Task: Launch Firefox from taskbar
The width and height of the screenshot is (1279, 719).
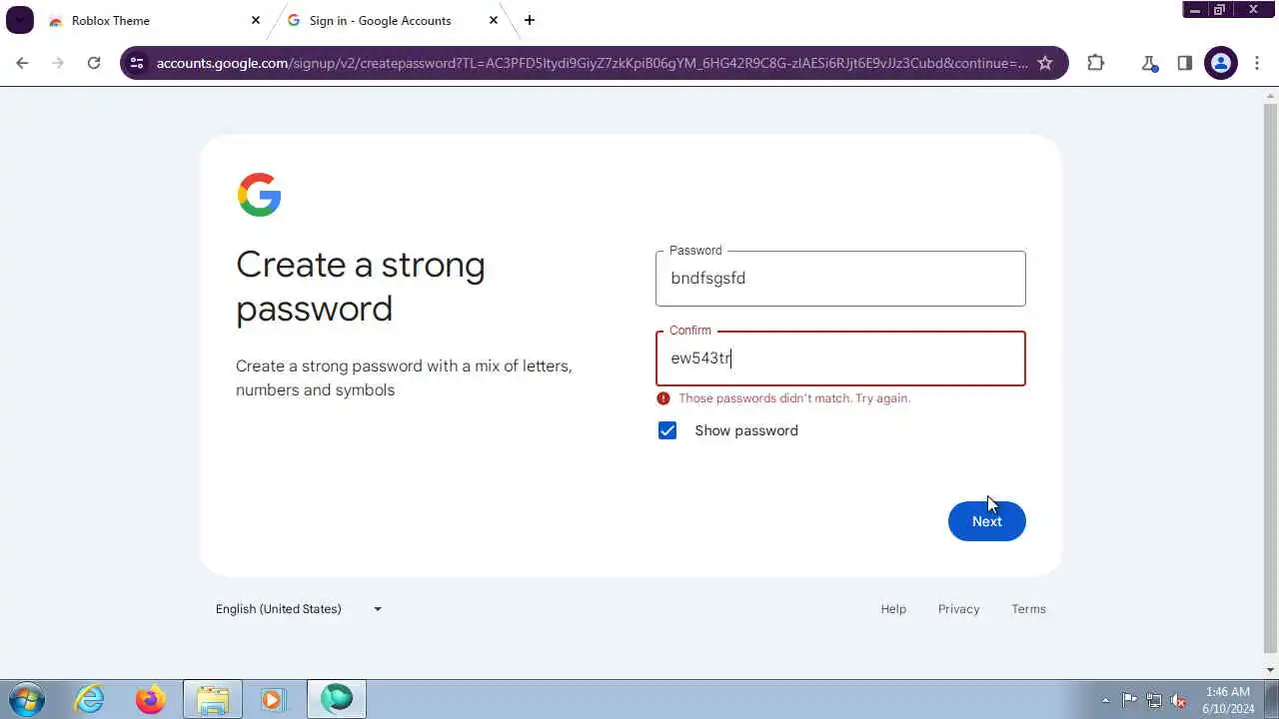Action: click(x=151, y=699)
